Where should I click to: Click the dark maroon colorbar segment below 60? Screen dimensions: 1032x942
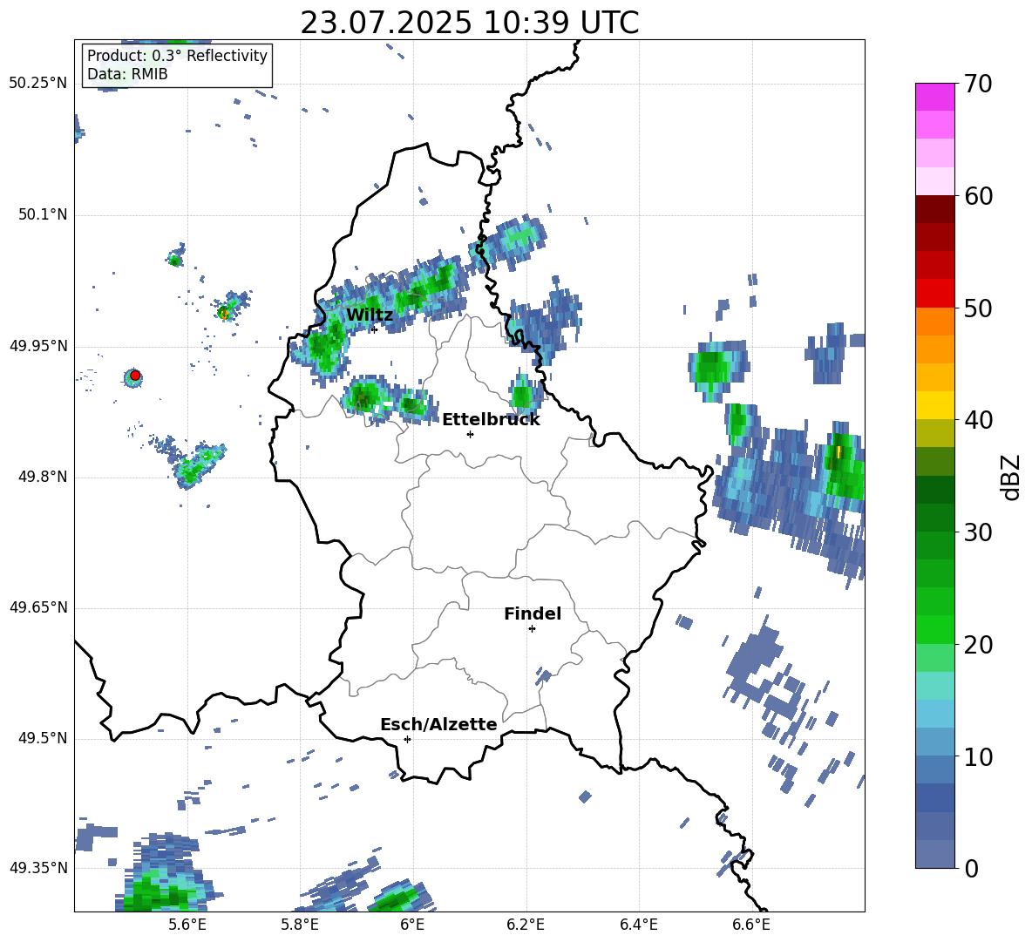934,209
